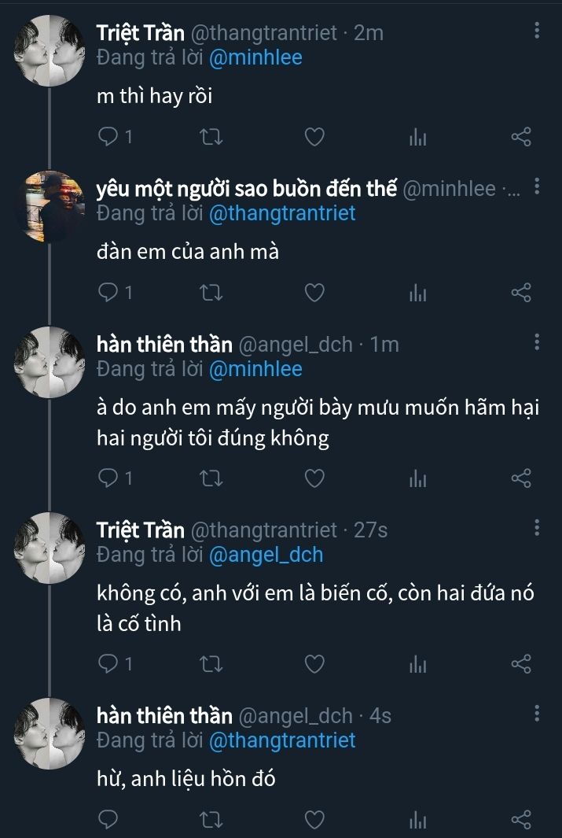This screenshot has height=838, width=562.
Task: Reply to the "hừ, anh liệu hồn đó" tweet
Action: pos(108,821)
